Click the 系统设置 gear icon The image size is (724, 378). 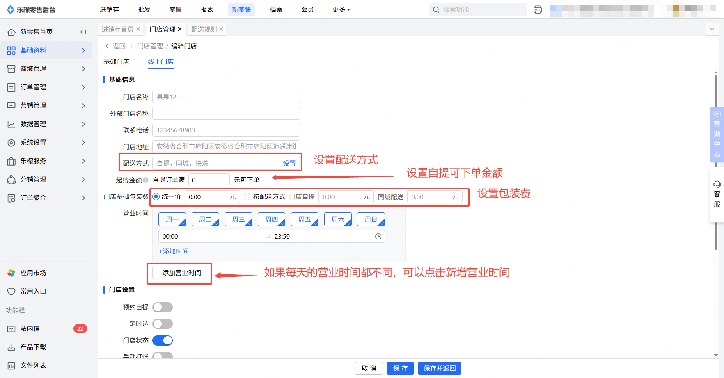click(x=11, y=143)
